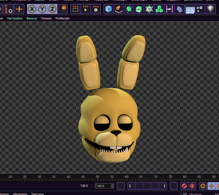
Task: Open the Настройки viewport menu
Action: 15,18
